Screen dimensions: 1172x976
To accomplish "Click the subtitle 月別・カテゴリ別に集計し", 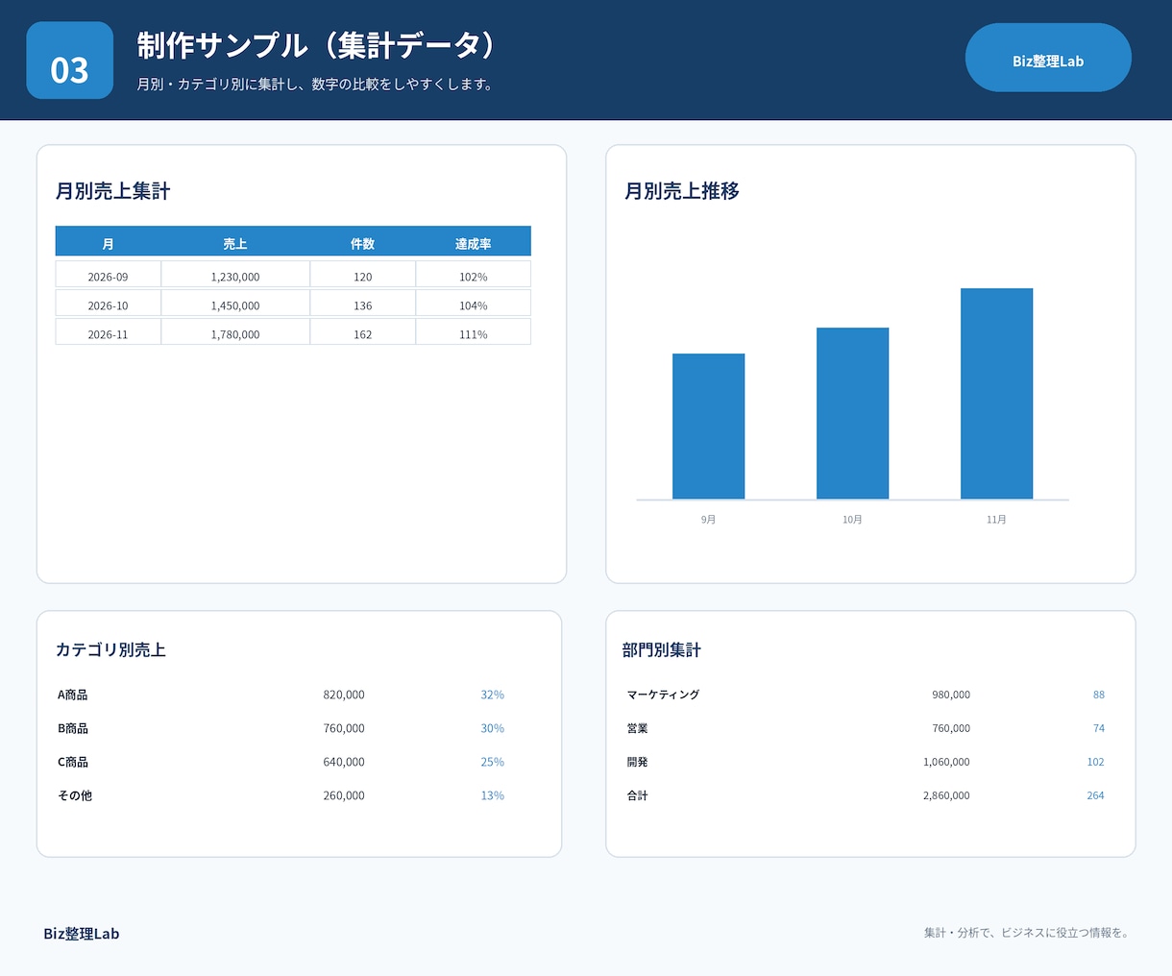I will click(x=316, y=85).
